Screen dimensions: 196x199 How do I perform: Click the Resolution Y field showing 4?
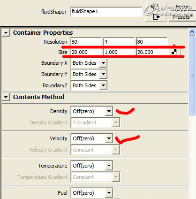[119, 42]
